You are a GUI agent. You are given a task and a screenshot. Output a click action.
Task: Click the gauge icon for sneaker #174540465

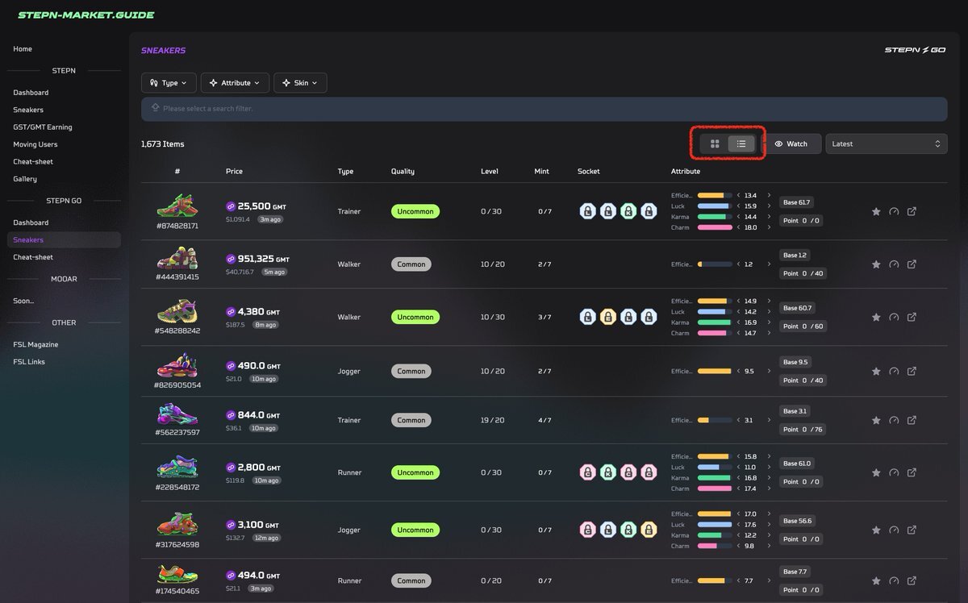[894, 580]
